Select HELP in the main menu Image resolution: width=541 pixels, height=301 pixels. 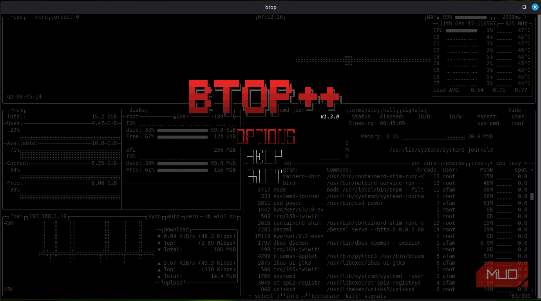(x=264, y=157)
